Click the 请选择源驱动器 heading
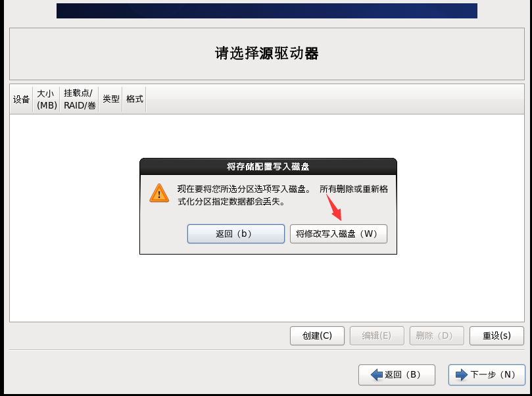532x396 pixels. [x=267, y=54]
